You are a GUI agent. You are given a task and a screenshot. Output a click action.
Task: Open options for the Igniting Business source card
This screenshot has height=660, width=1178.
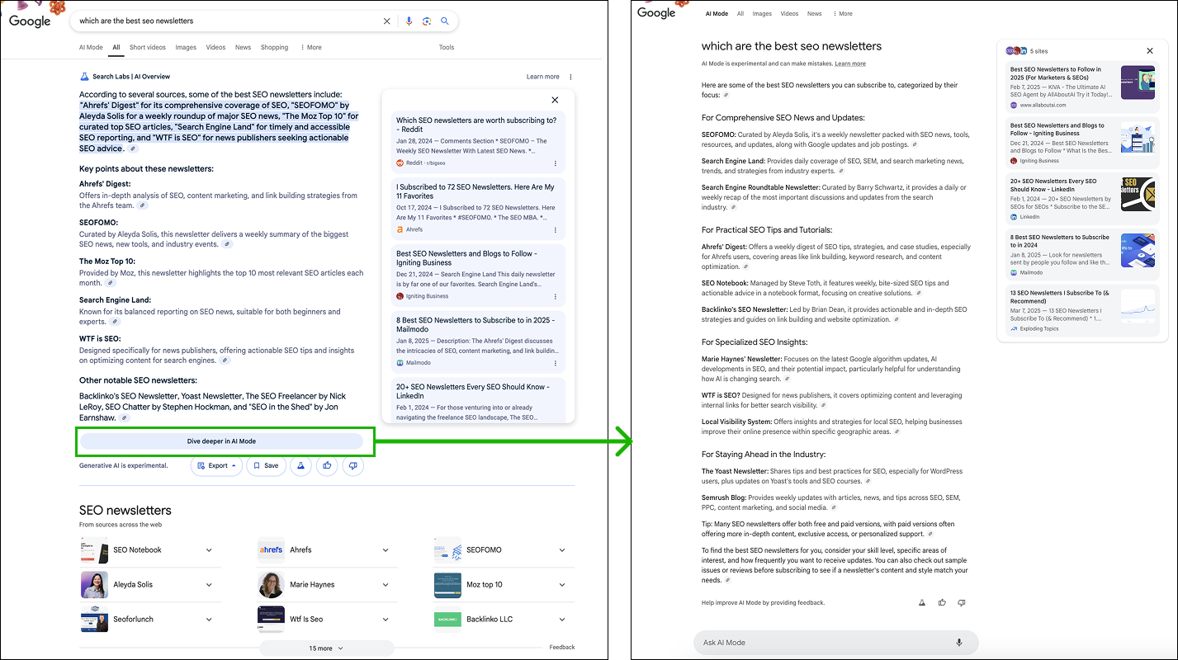555,296
